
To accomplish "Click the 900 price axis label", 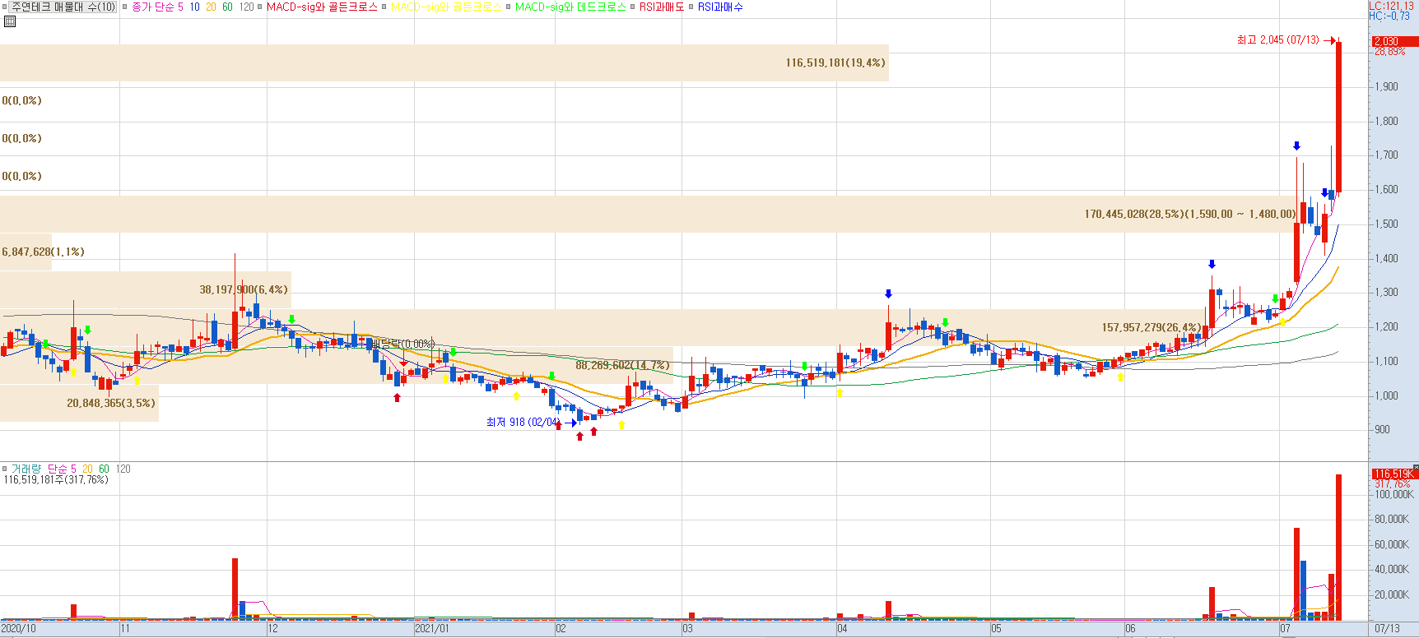I will (1382, 429).
